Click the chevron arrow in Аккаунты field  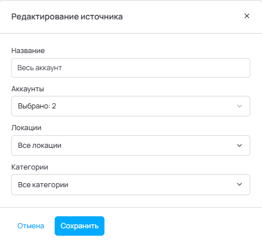click(x=239, y=106)
